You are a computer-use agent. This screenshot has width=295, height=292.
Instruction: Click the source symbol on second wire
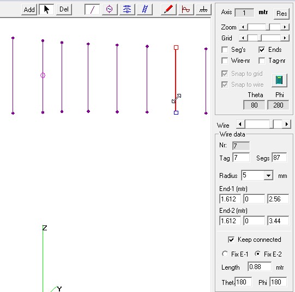43,75
